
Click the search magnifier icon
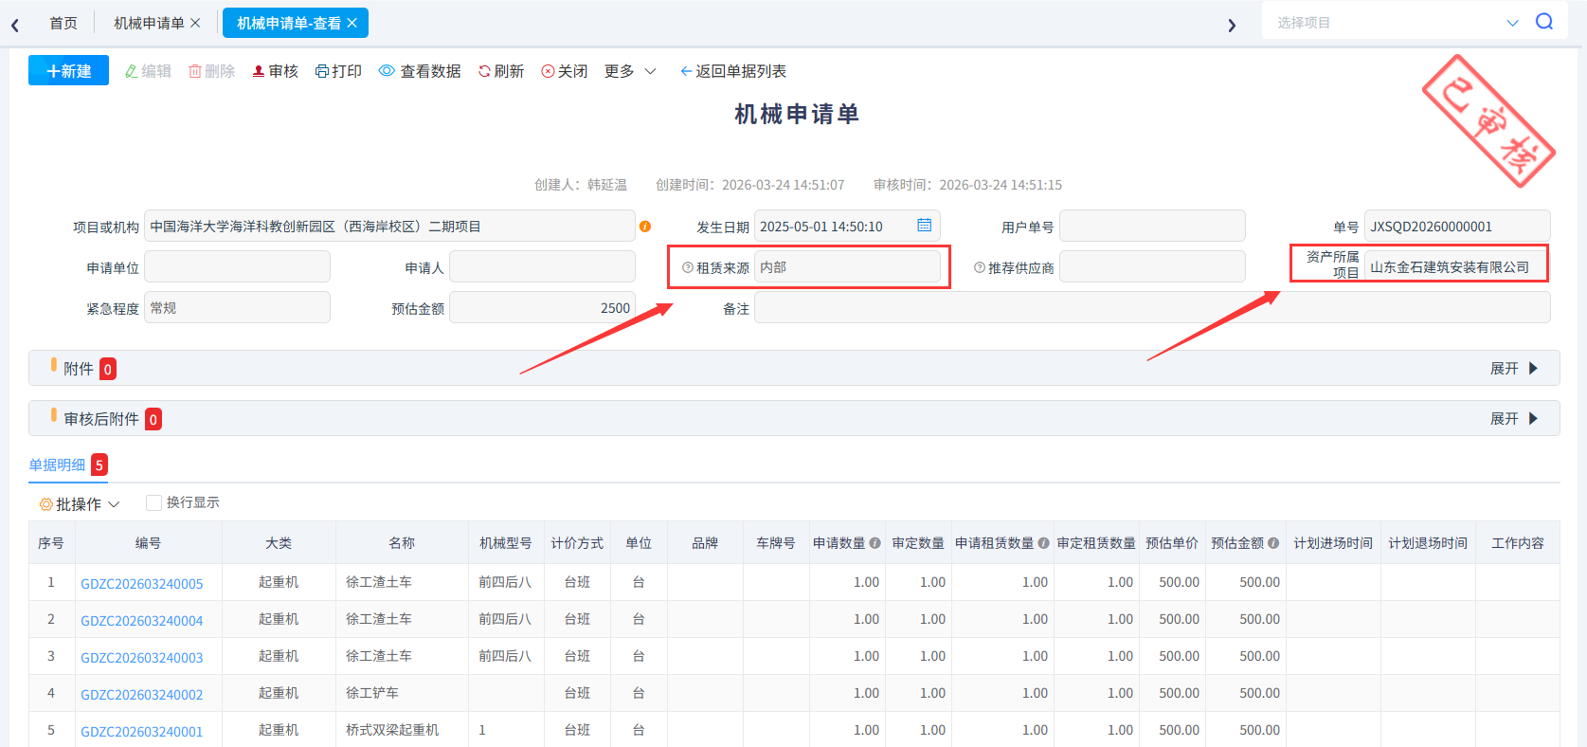[x=1544, y=22]
